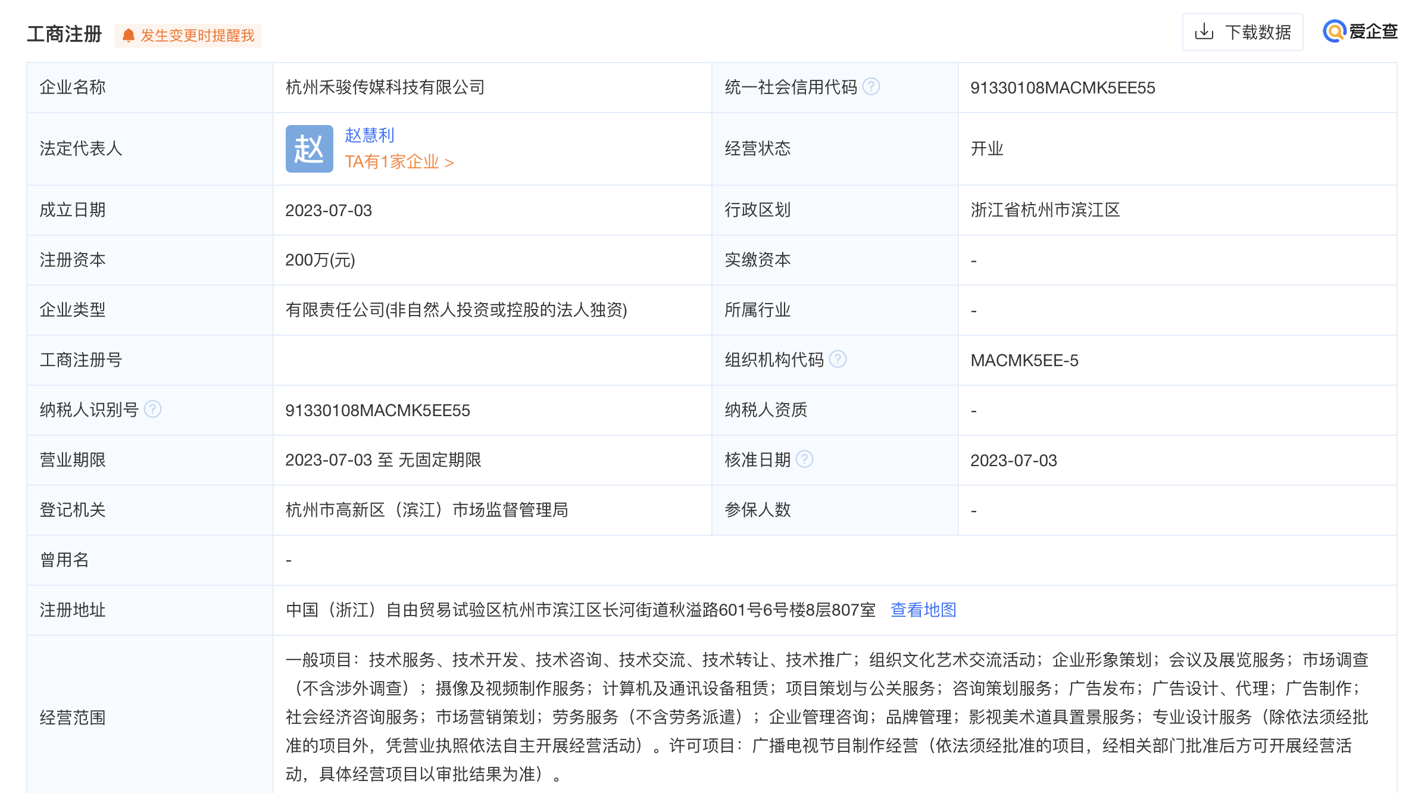Click the credit code 91330108MACMK5EE55 value

click(x=1062, y=88)
